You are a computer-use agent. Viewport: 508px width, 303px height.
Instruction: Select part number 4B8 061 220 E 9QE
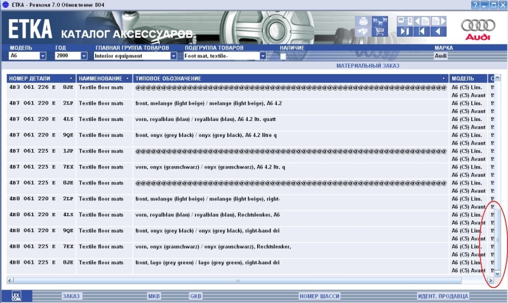[41, 231]
